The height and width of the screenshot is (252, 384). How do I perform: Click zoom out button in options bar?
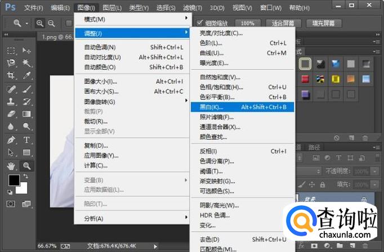(51, 23)
